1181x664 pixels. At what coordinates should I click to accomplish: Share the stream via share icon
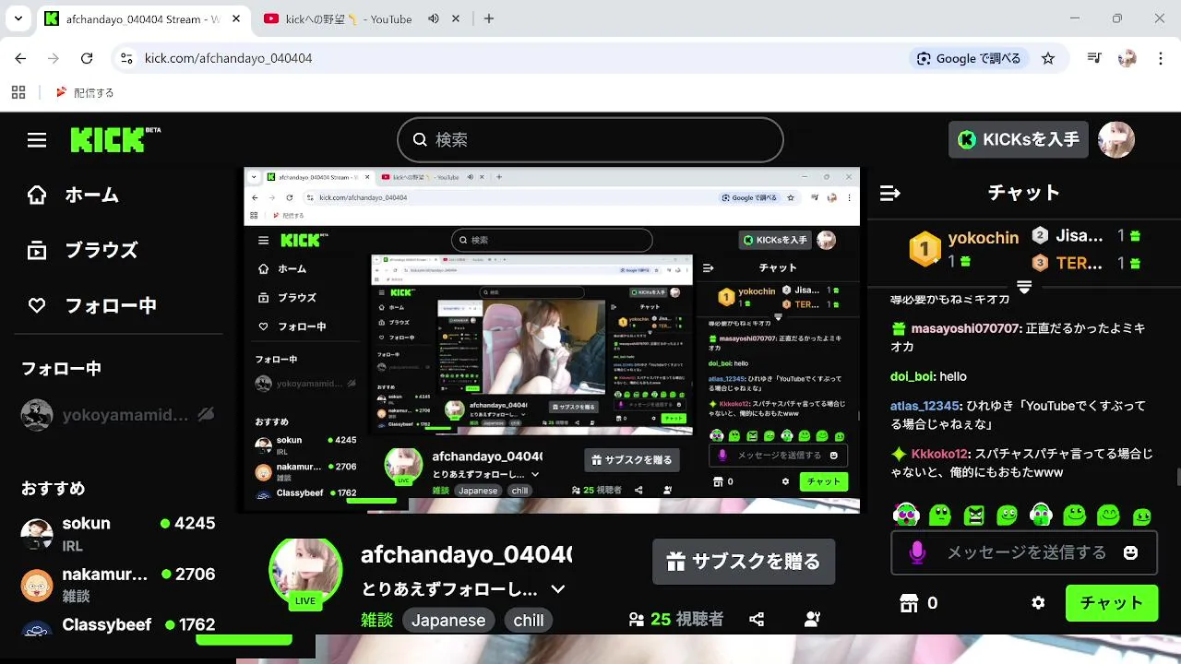(x=757, y=620)
